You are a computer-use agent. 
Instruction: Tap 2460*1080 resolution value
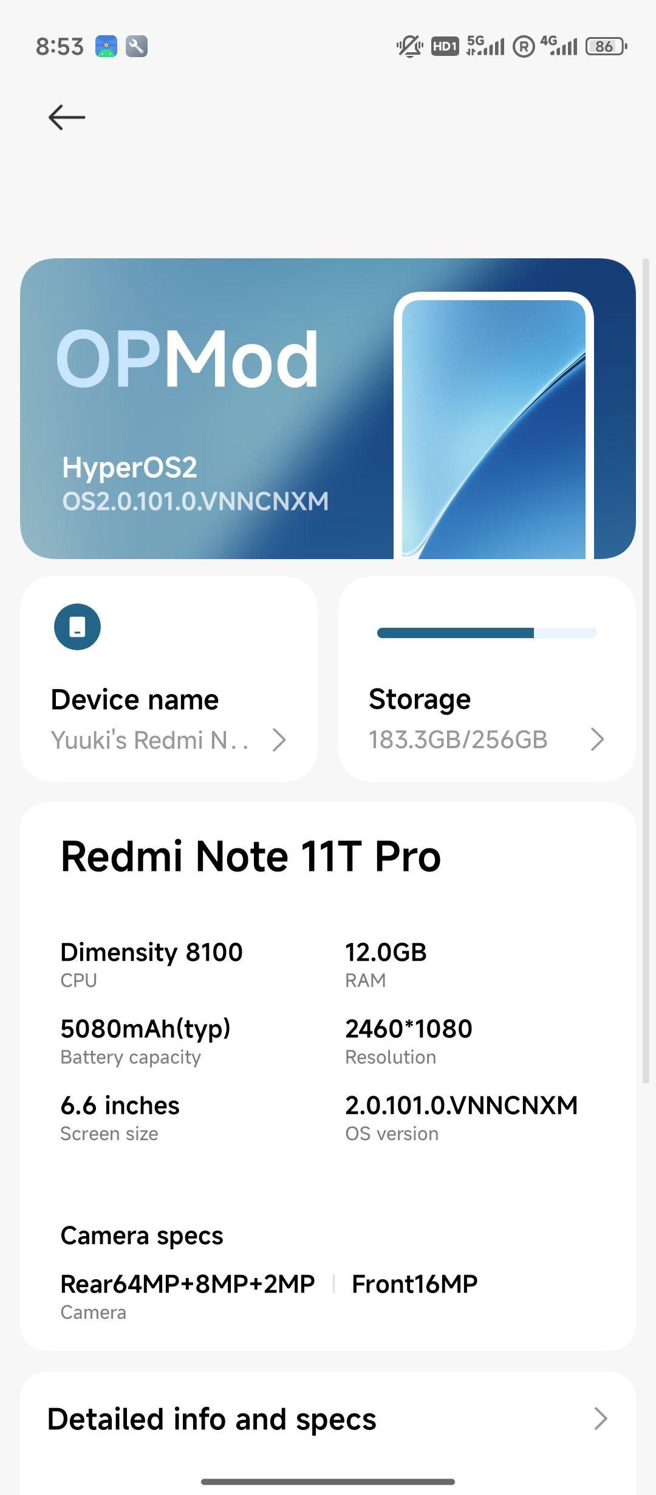pos(408,1029)
